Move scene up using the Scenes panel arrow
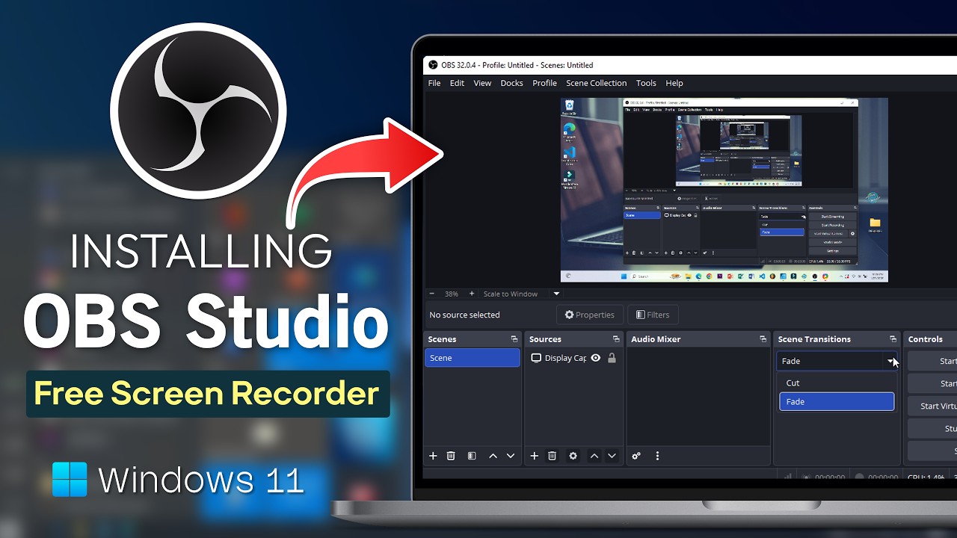The image size is (957, 538). [x=493, y=456]
